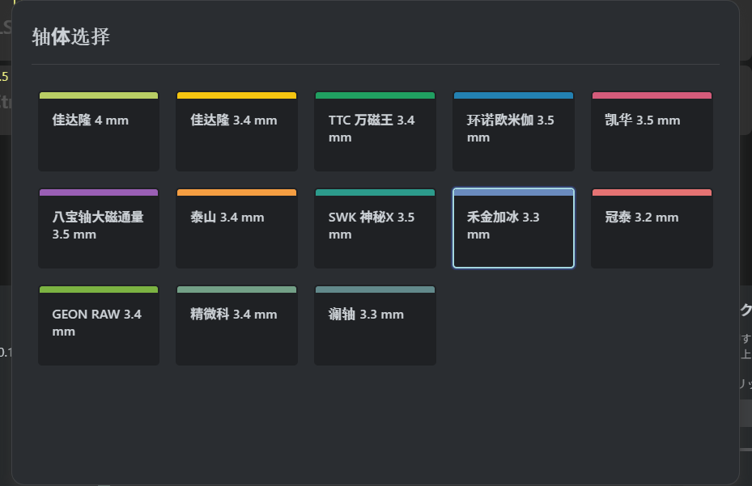This screenshot has height=486, width=752.
Task: Click the purple color bar on 八宝轴大磁通量
Action: coord(99,192)
